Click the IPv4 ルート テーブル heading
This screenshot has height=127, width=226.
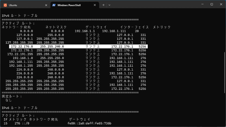coord(19,15)
